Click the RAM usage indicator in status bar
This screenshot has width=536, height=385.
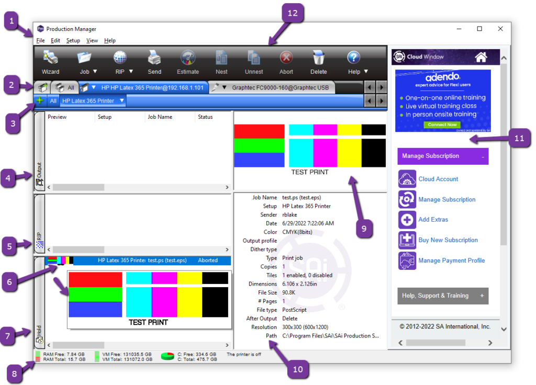[60, 357]
